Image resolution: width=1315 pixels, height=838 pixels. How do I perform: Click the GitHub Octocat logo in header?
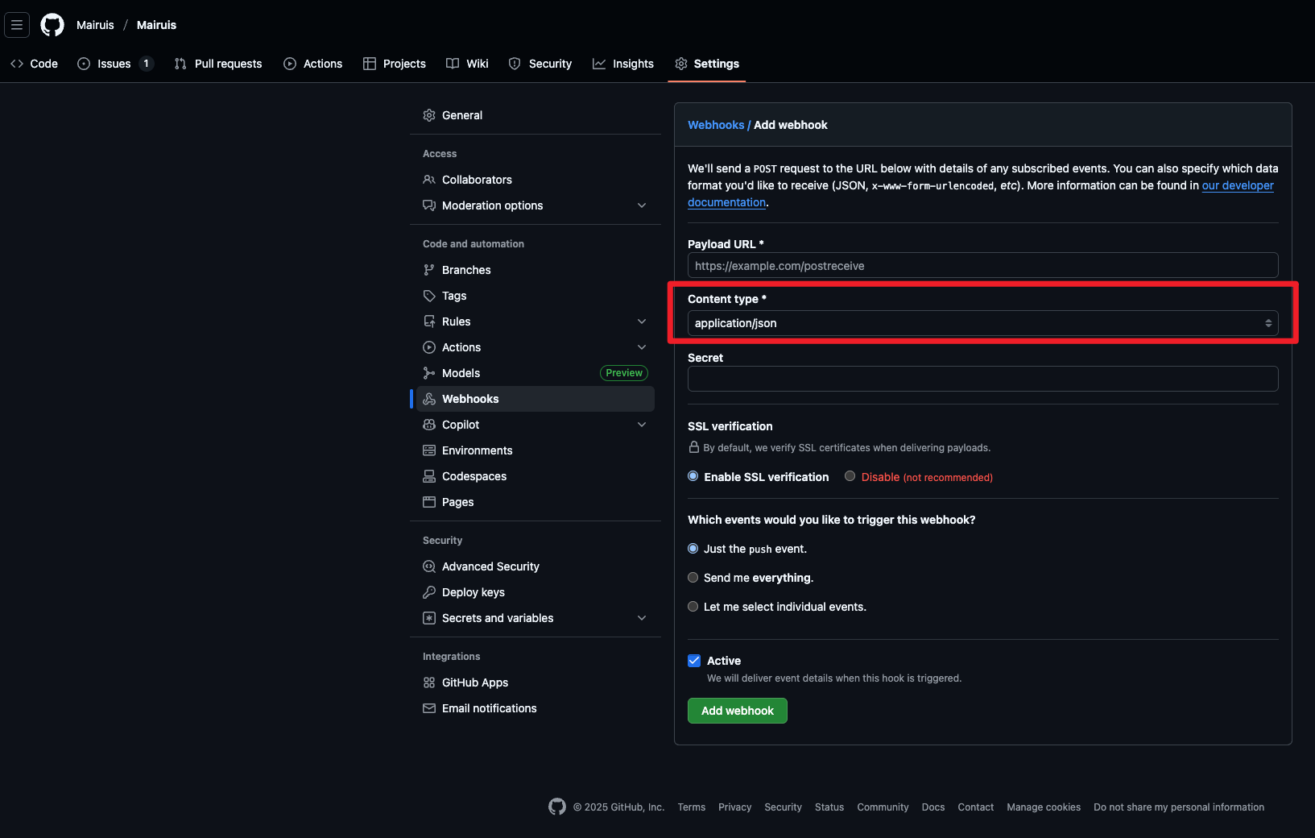pyautogui.click(x=52, y=25)
